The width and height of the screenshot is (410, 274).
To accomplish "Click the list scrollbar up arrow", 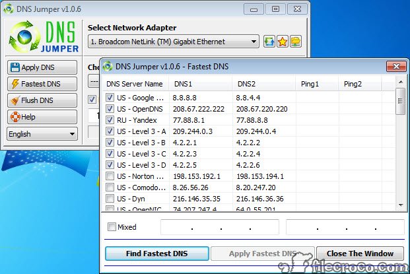I will [401, 82].
